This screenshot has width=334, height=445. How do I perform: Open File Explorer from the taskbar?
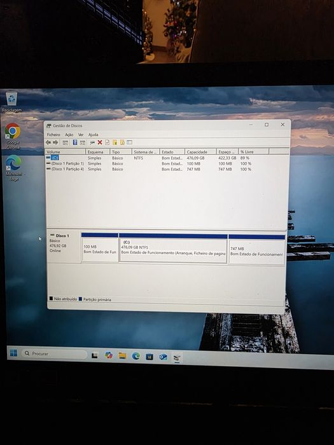pos(122,355)
